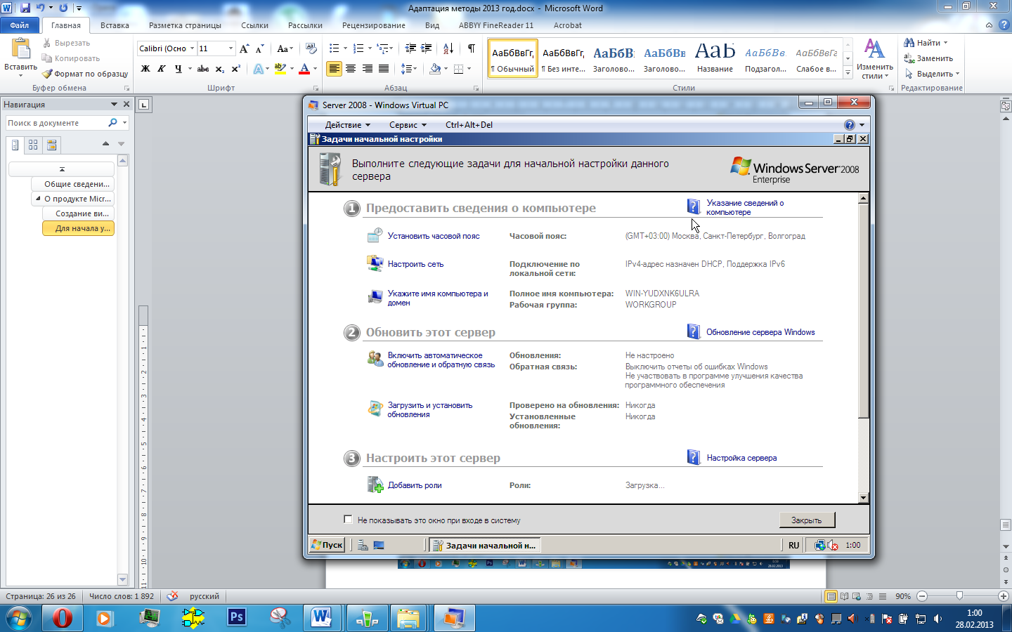Open Opera from Windows taskbar
Screen dimensions: 1012x632
[63, 618]
